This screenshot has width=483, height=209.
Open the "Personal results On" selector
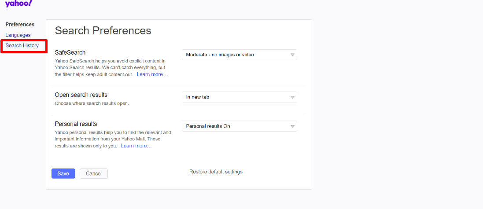click(x=240, y=126)
